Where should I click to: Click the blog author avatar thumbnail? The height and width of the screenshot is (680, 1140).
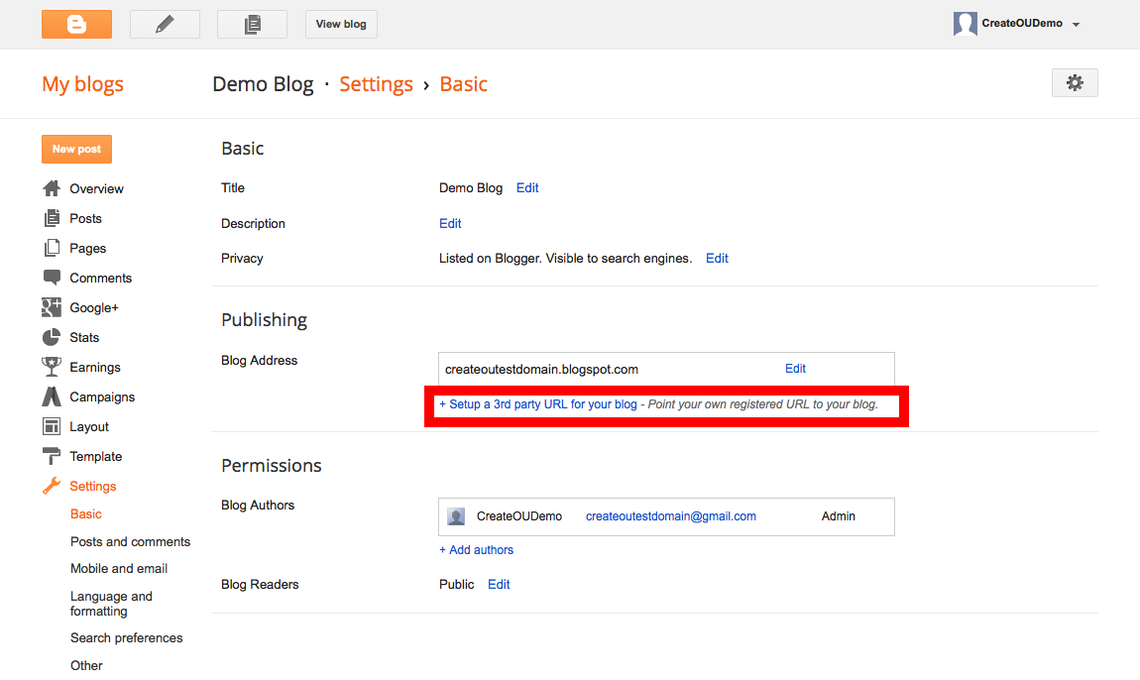click(x=456, y=516)
